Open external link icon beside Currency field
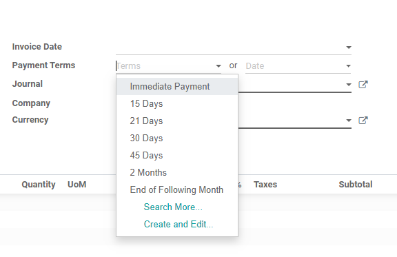The width and height of the screenshot is (397, 257). click(x=363, y=120)
